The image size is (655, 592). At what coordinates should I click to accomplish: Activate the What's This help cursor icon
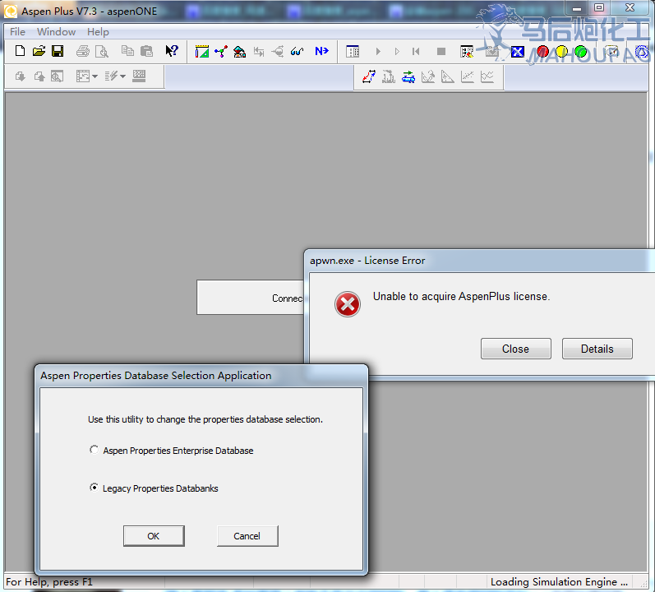click(171, 51)
